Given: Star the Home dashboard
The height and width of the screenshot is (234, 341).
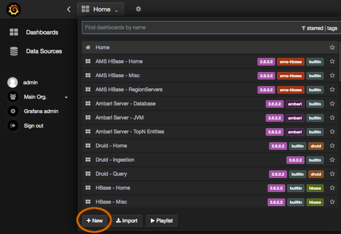Looking at the screenshot, I should point(332,47).
